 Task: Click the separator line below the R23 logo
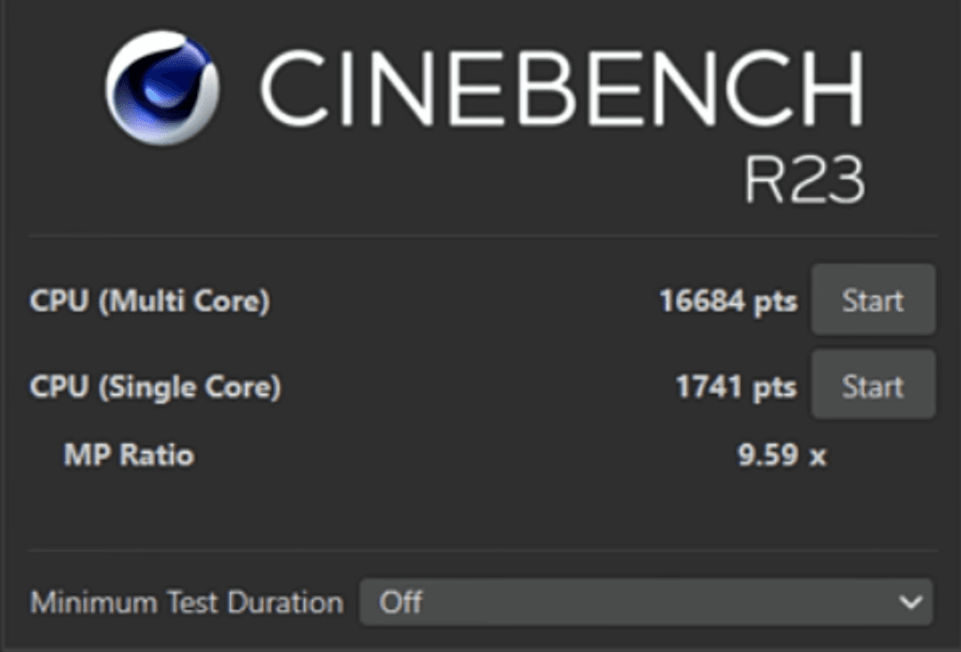pos(480,235)
